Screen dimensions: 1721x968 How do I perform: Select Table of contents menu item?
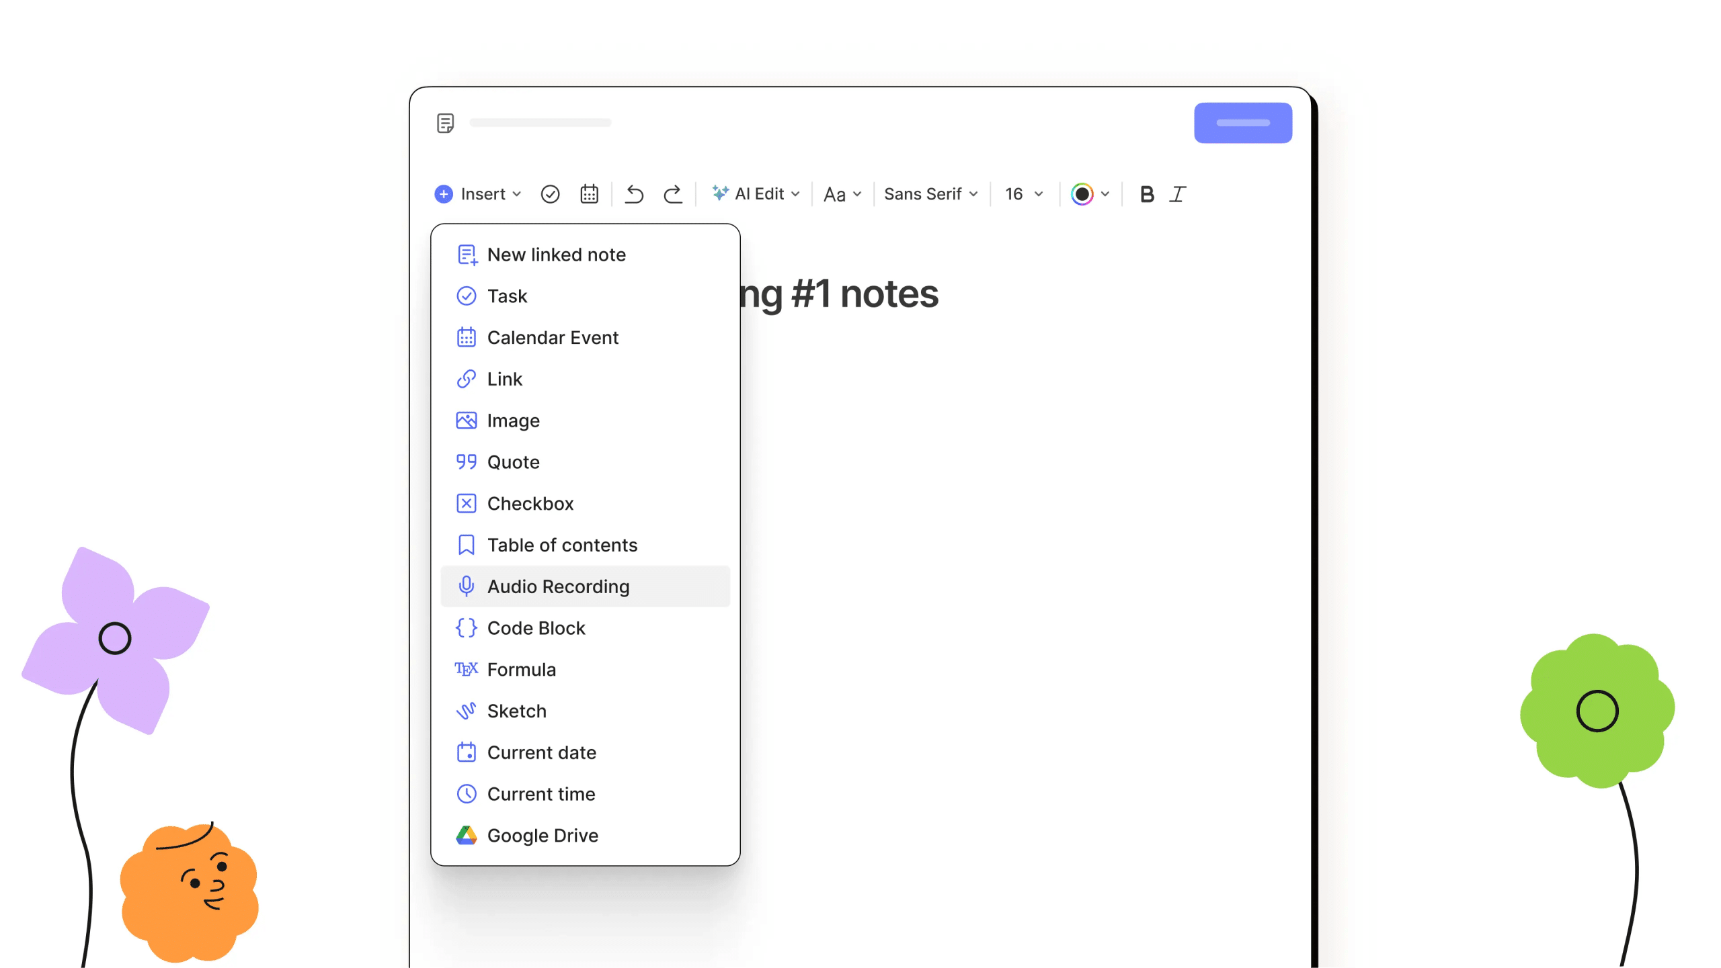(x=562, y=545)
